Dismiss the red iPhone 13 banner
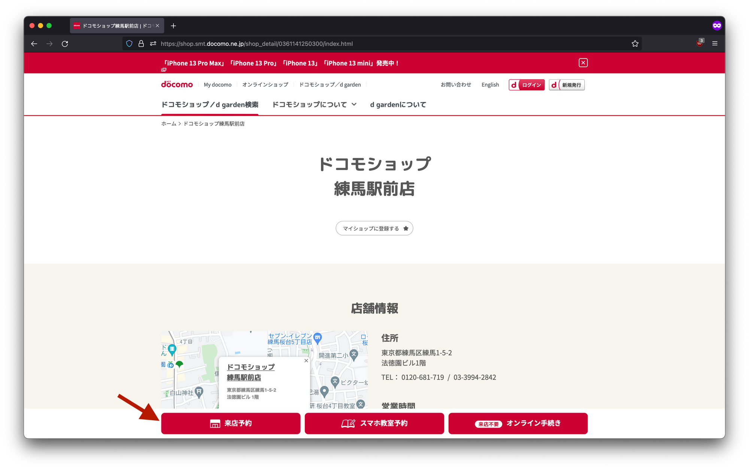Screen dimensions: 749x470 (x=583, y=63)
